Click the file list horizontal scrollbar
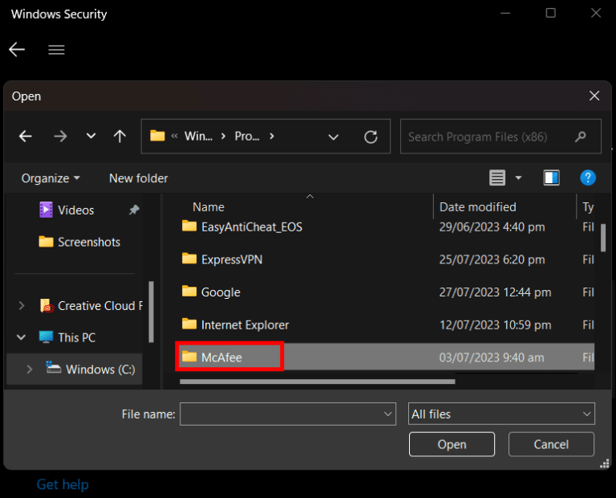Image resolution: width=616 pixels, height=498 pixels. (318, 382)
